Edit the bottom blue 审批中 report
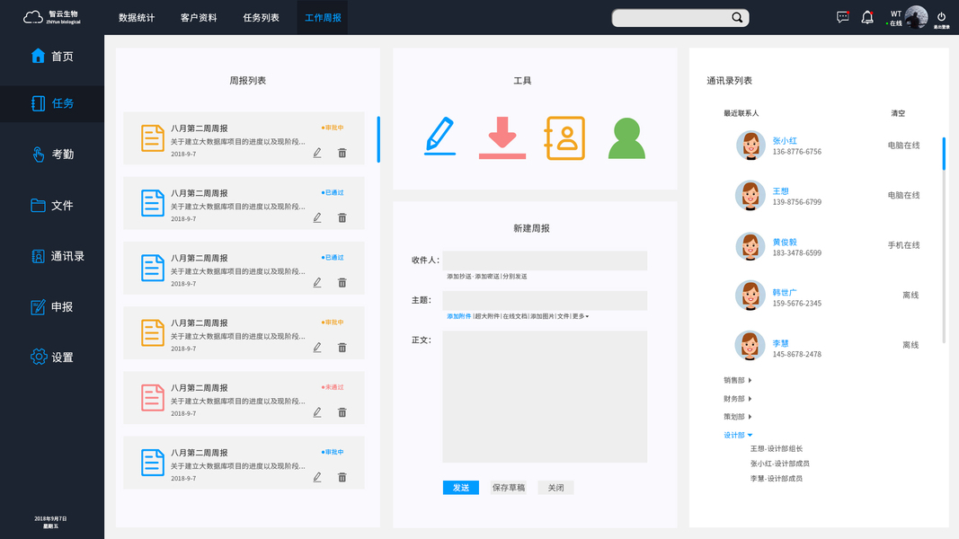Screen dimensions: 959x539 click(316, 477)
